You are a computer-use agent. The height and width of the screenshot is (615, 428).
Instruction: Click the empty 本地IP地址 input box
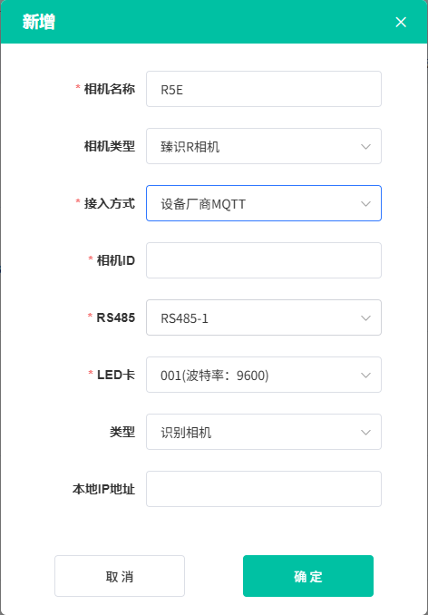coord(264,489)
